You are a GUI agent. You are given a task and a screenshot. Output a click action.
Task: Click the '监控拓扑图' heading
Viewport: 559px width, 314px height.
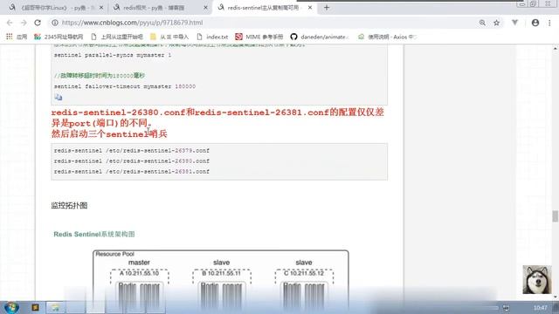pyautogui.click(x=69, y=206)
